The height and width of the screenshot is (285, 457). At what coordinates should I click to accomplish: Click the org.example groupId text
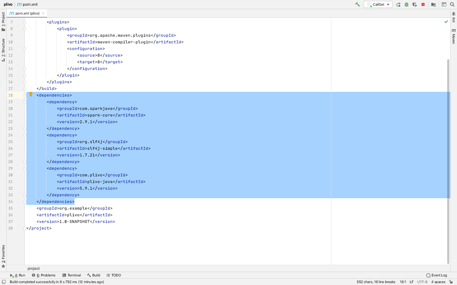coord(73,208)
